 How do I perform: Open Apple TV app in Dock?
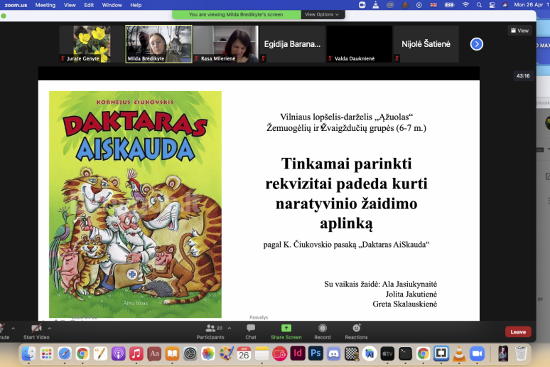387,353
